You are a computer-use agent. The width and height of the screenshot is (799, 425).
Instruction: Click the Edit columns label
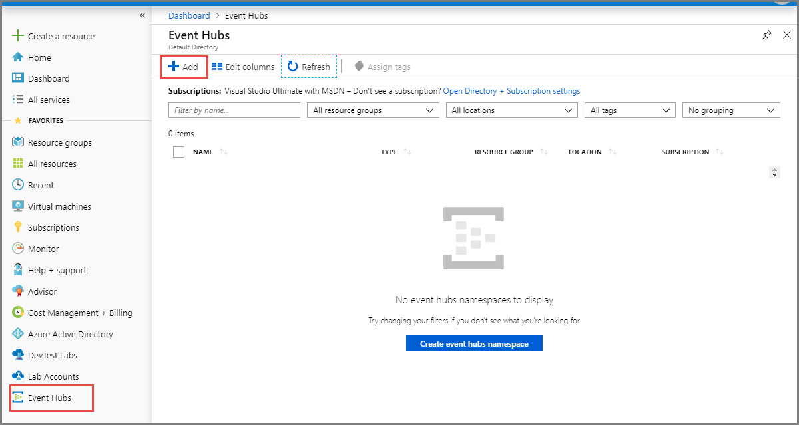pos(250,67)
